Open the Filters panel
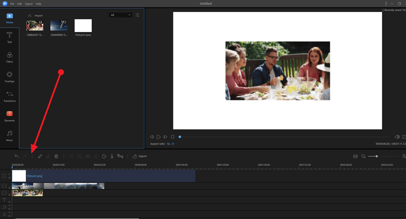The image size is (406, 219). point(9,57)
